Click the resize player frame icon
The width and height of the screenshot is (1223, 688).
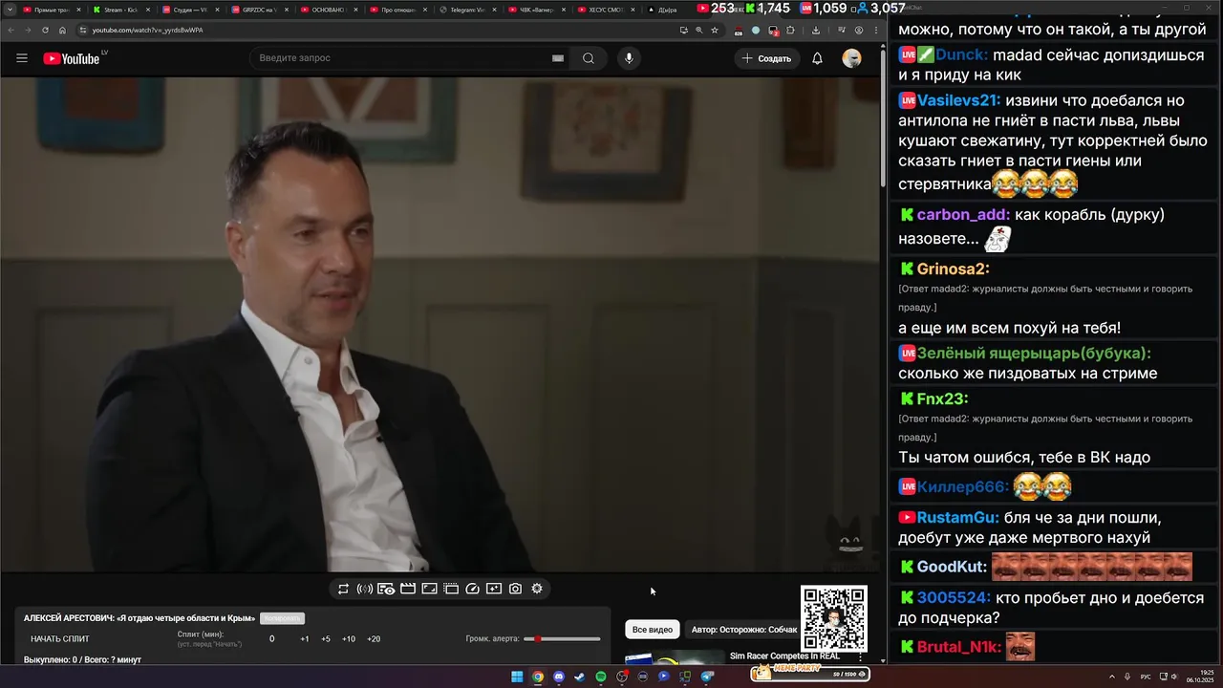[x=429, y=589]
